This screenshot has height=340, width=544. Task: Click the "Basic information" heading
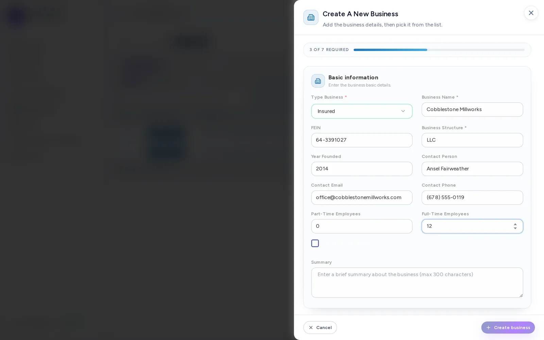(x=353, y=78)
